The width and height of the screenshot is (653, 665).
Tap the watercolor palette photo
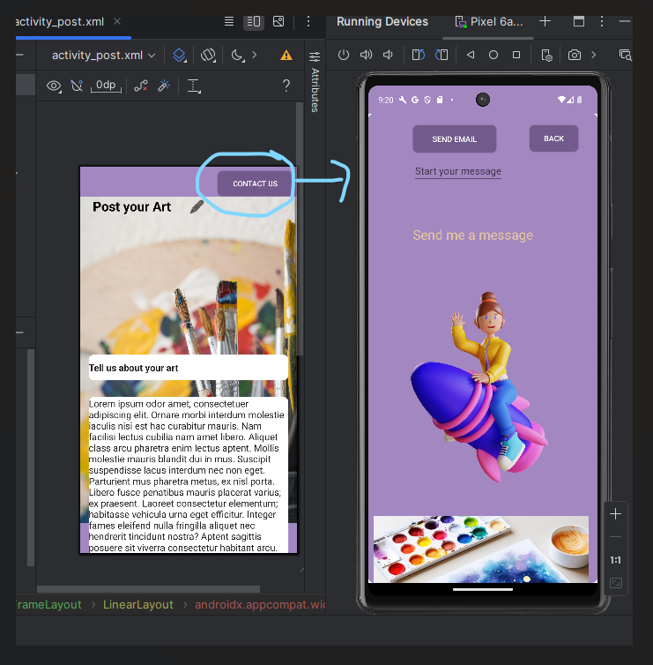(x=481, y=549)
